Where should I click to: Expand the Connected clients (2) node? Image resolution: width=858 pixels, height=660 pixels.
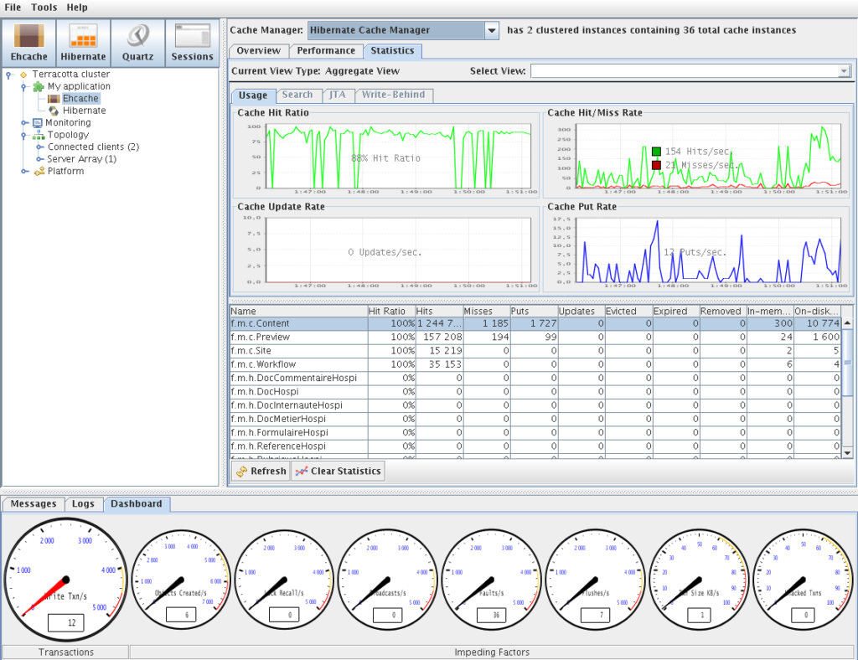click(39, 147)
